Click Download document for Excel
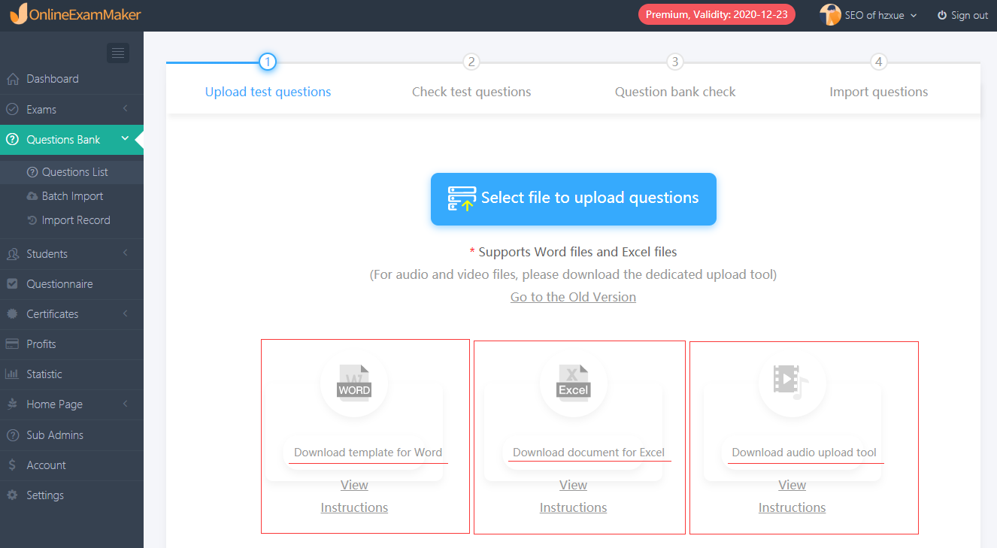Viewport: 997px width, 548px height. pos(589,453)
